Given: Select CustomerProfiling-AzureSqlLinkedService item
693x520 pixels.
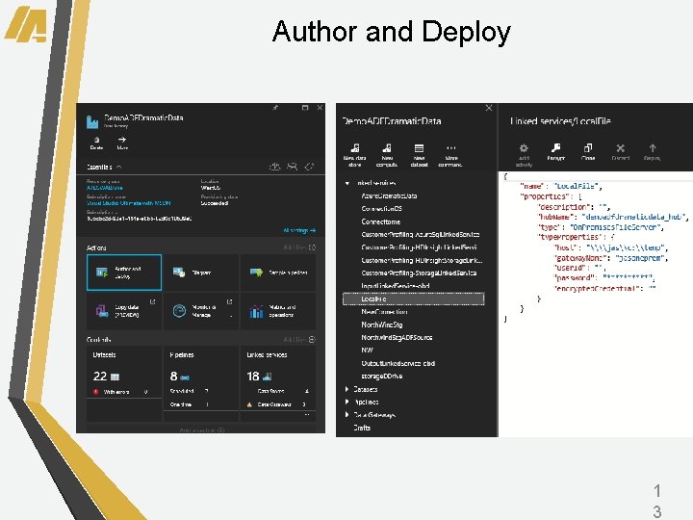Looking at the screenshot, I should [421, 234].
